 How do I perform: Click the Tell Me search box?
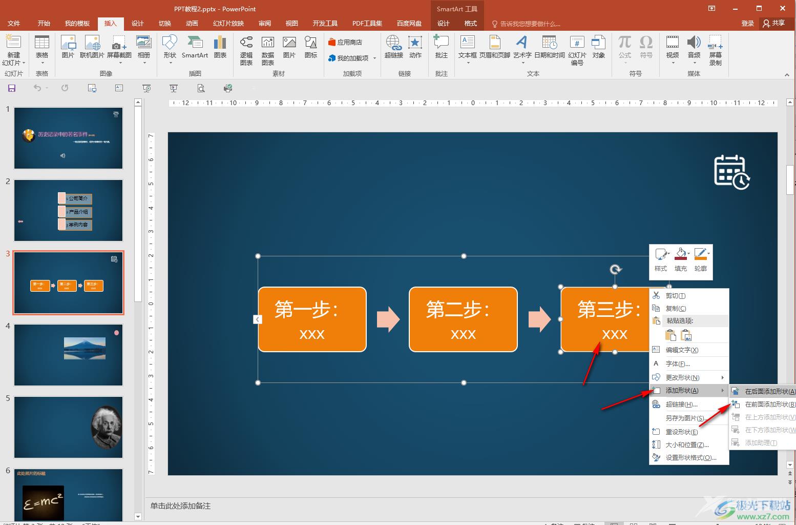tap(526, 24)
